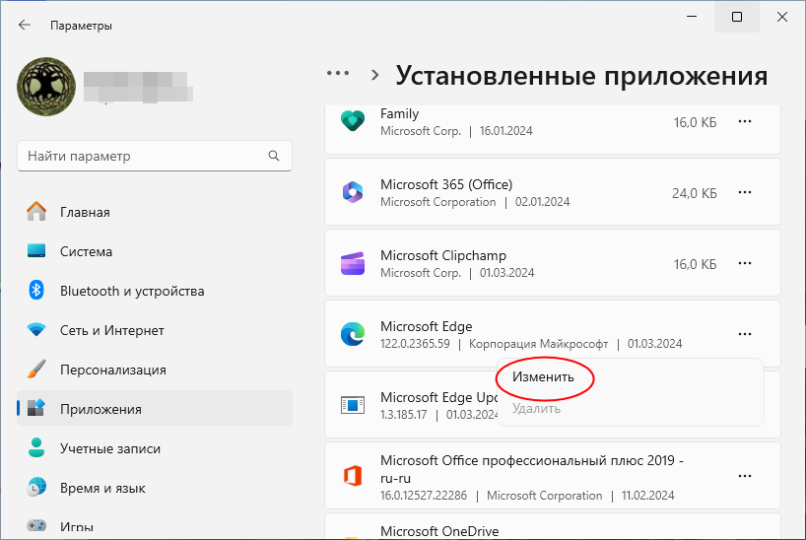
Task: Click the '24,0 КБ' size value
Action: pos(695,193)
